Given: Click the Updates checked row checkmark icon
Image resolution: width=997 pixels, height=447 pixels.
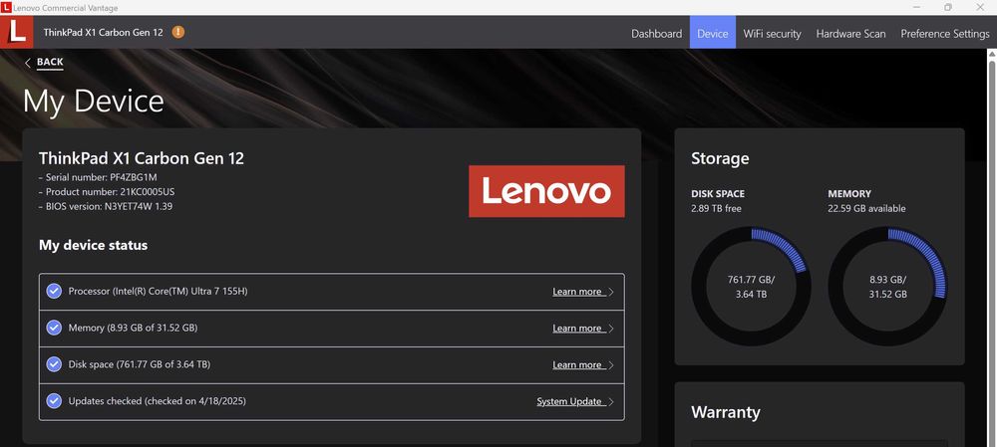Looking at the screenshot, I should [x=54, y=401].
